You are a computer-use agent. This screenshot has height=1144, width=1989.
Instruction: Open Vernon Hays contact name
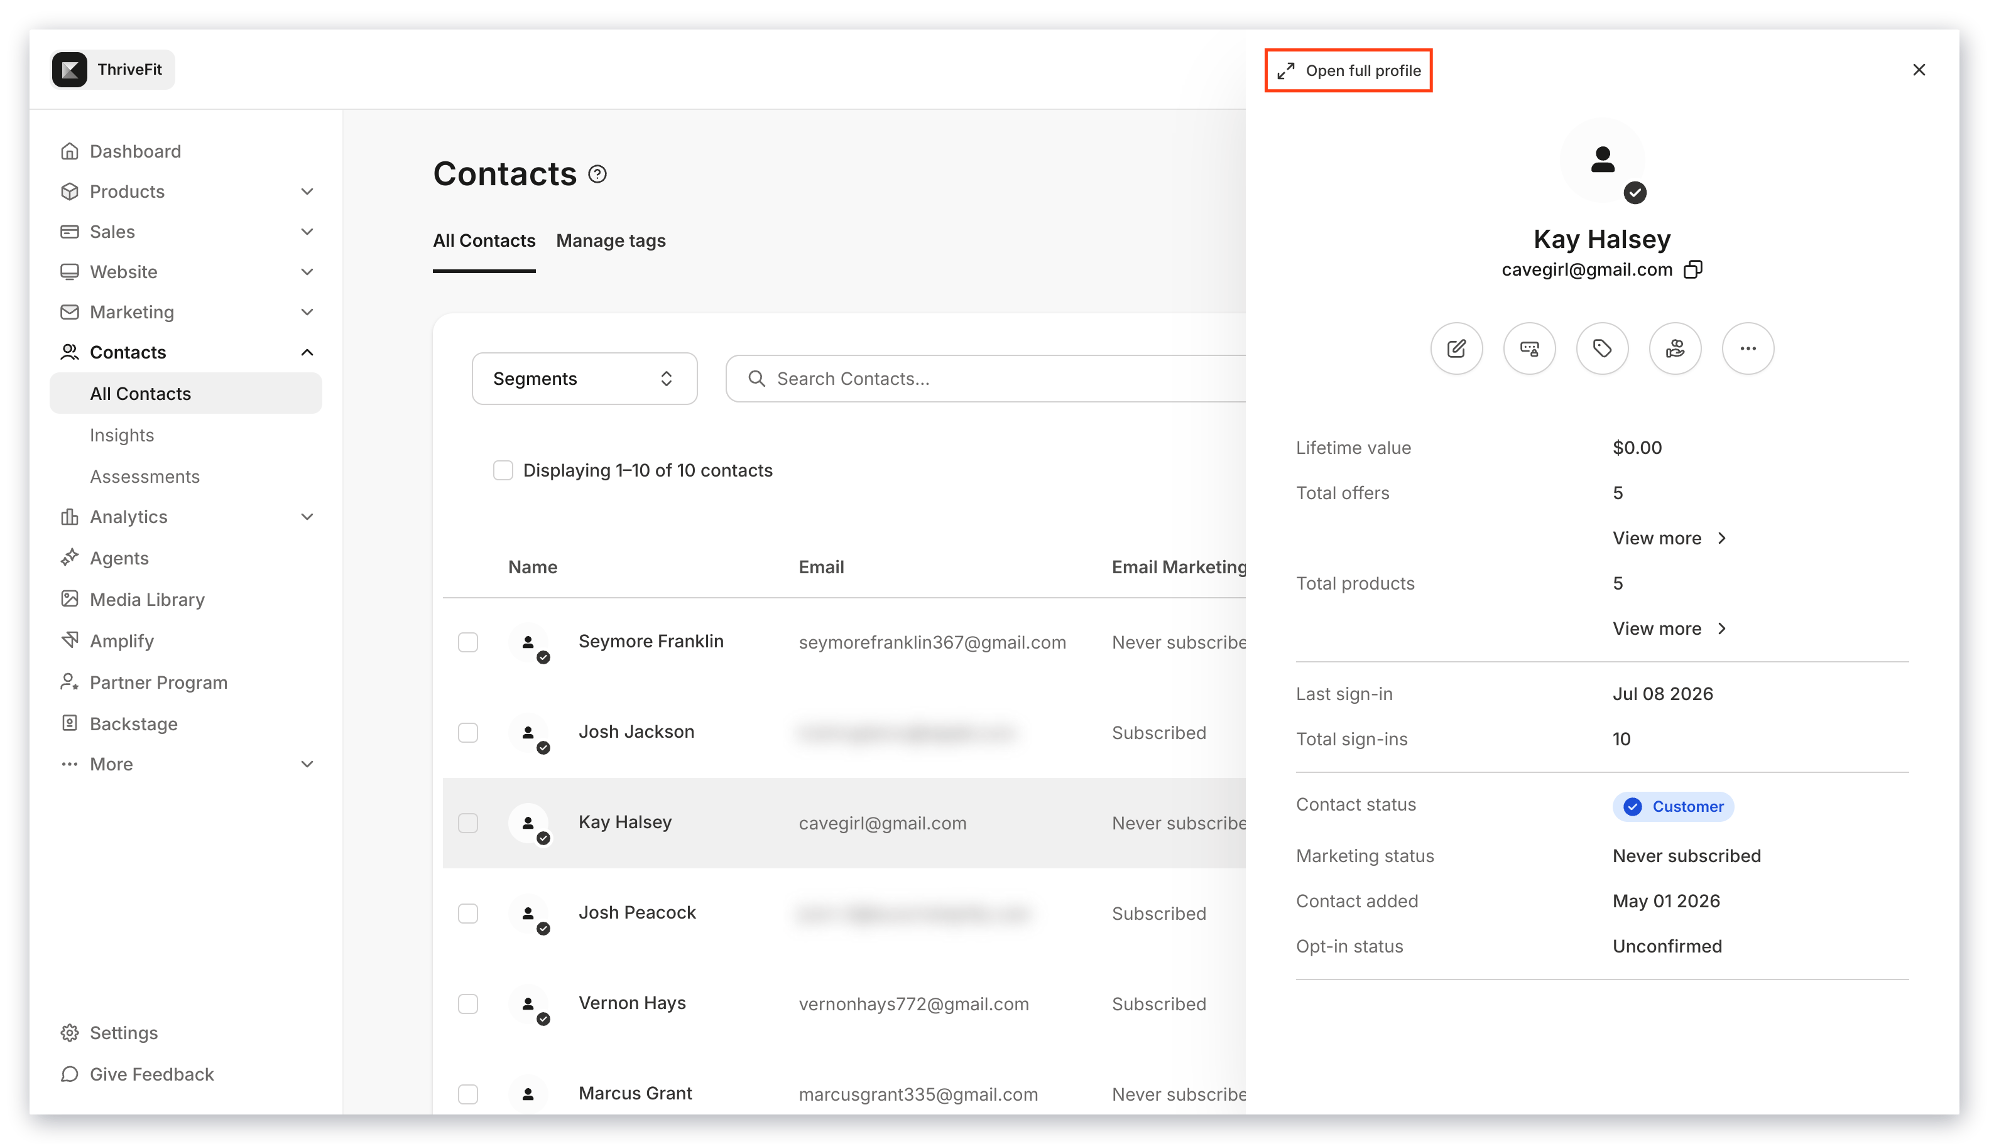[x=632, y=1003]
